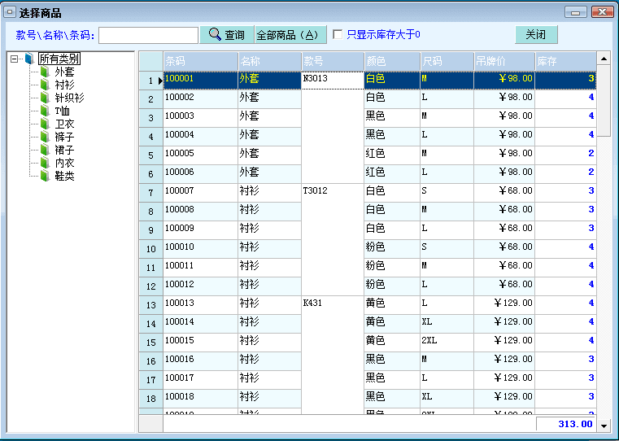Click the green book icon beside 外套
Image resolution: width=619 pixels, height=441 pixels.
tap(45, 72)
